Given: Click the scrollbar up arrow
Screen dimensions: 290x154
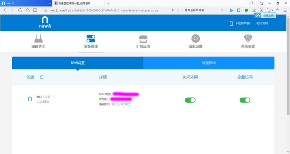Looking at the screenshot, I should click(288, 16).
